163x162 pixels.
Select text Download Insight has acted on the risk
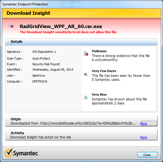[x=41, y=137]
